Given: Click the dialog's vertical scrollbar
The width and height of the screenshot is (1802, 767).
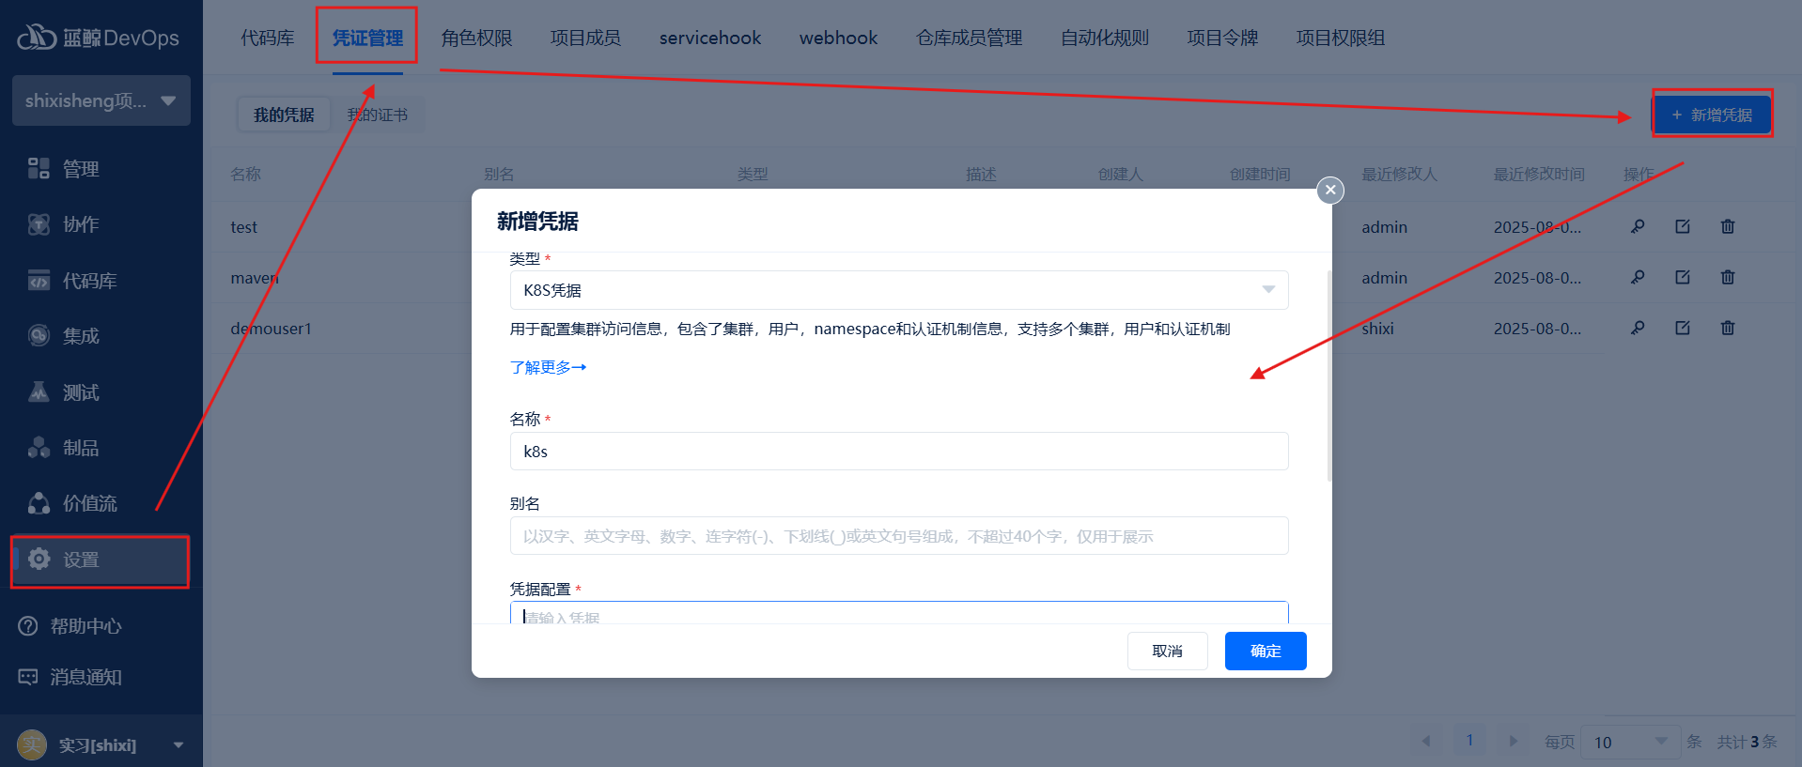Looking at the screenshot, I should pyautogui.click(x=1328, y=376).
